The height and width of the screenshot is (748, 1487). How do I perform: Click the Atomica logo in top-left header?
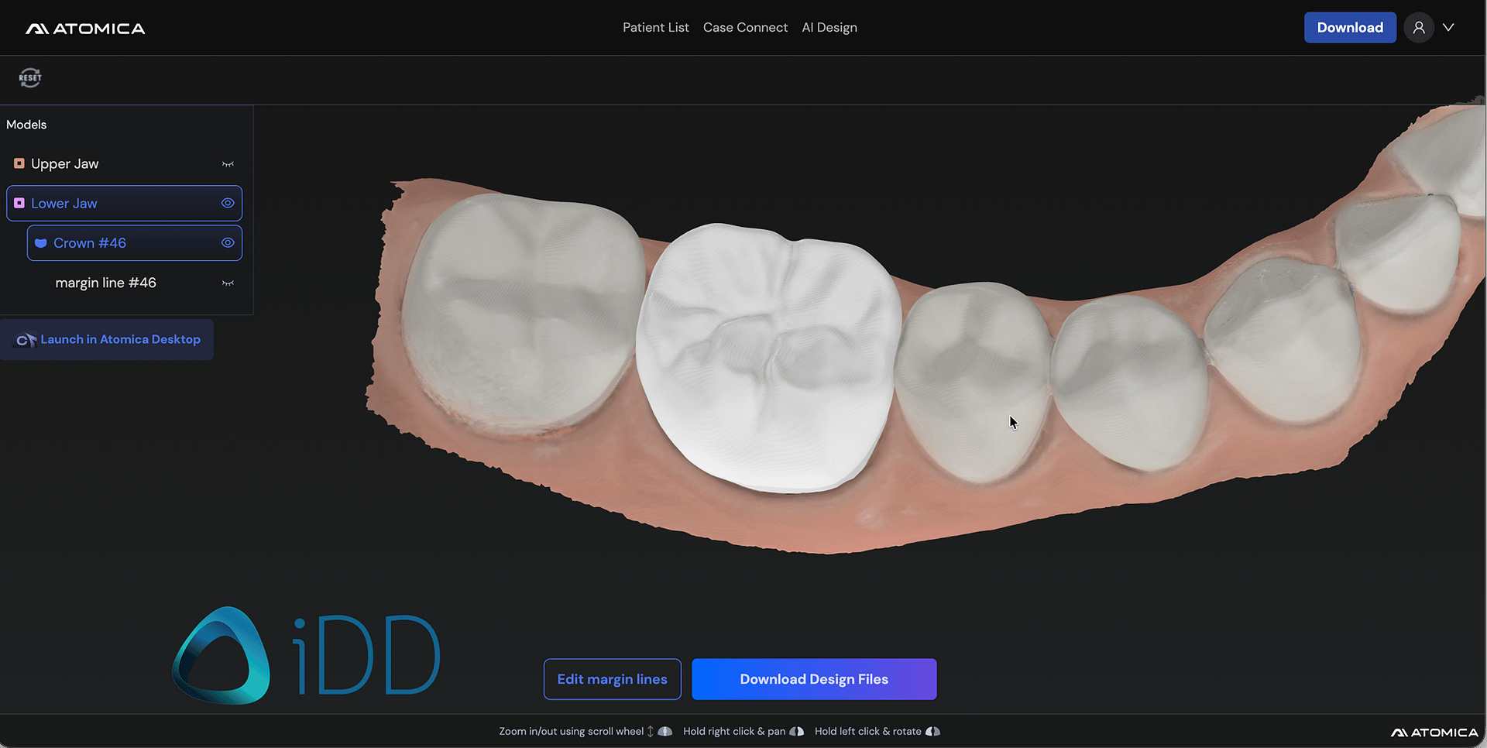point(85,29)
